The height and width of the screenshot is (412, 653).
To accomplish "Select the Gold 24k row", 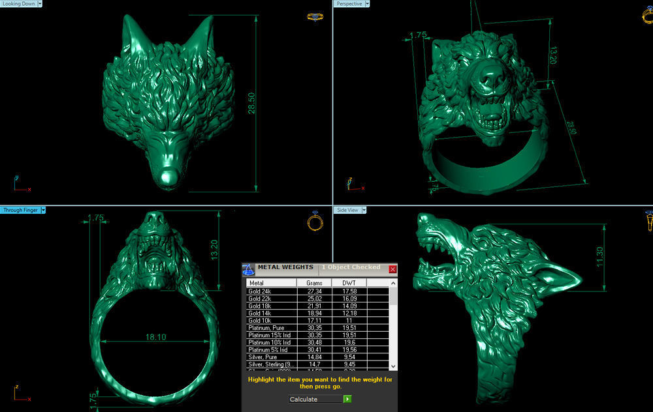I will coord(318,291).
